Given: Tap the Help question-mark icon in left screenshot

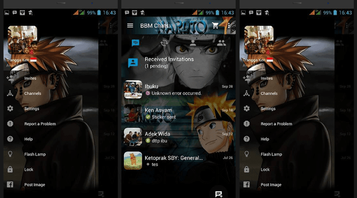Looking at the screenshot, I should tap(10, 139).
